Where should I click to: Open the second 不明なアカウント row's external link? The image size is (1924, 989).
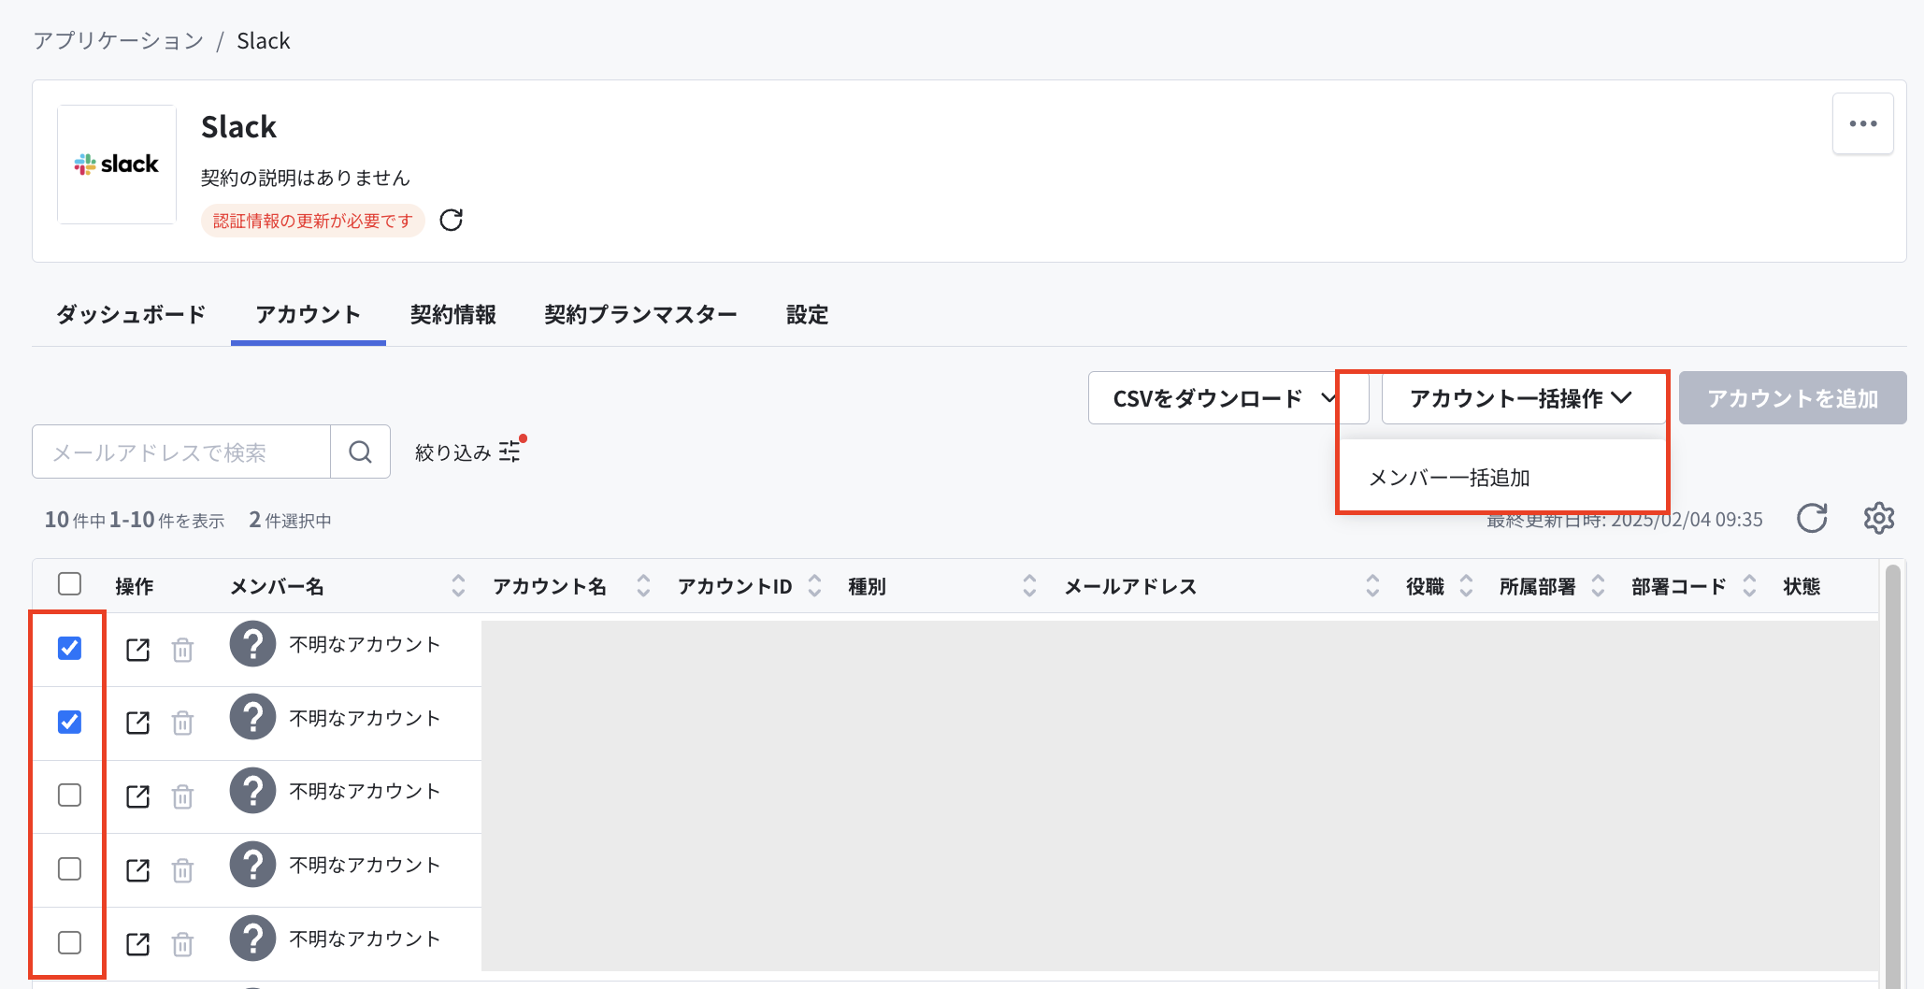[137, 723]
